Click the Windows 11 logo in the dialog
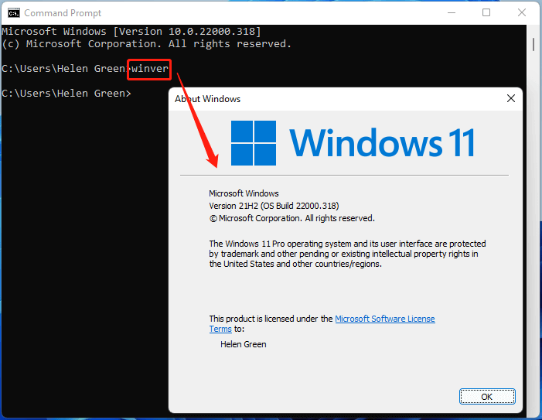The width and height of the screenshot is (542, 420). tap(353, 143)
